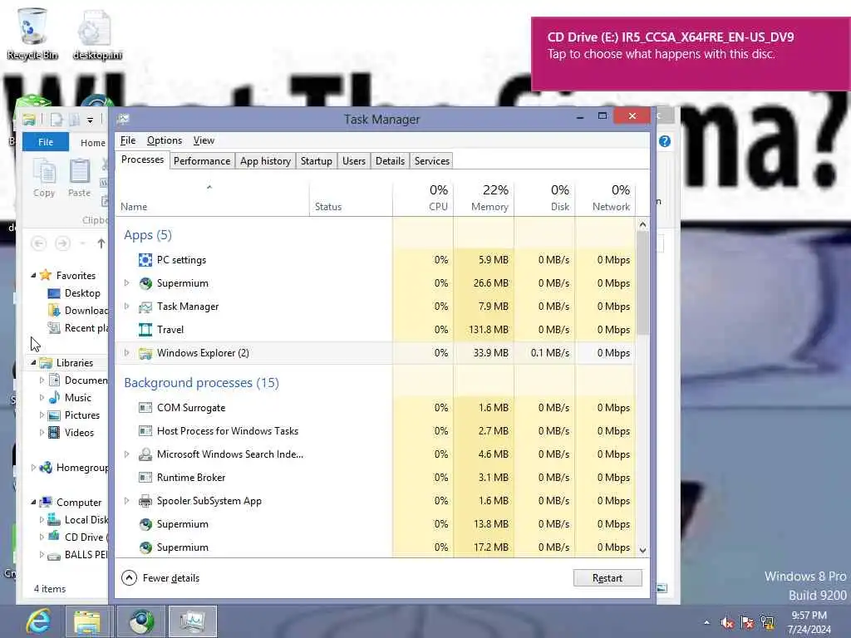Viewport: 851px width, 638px height.
Task: Click the Action Center flag tray icon
Action: coord(747,622)
